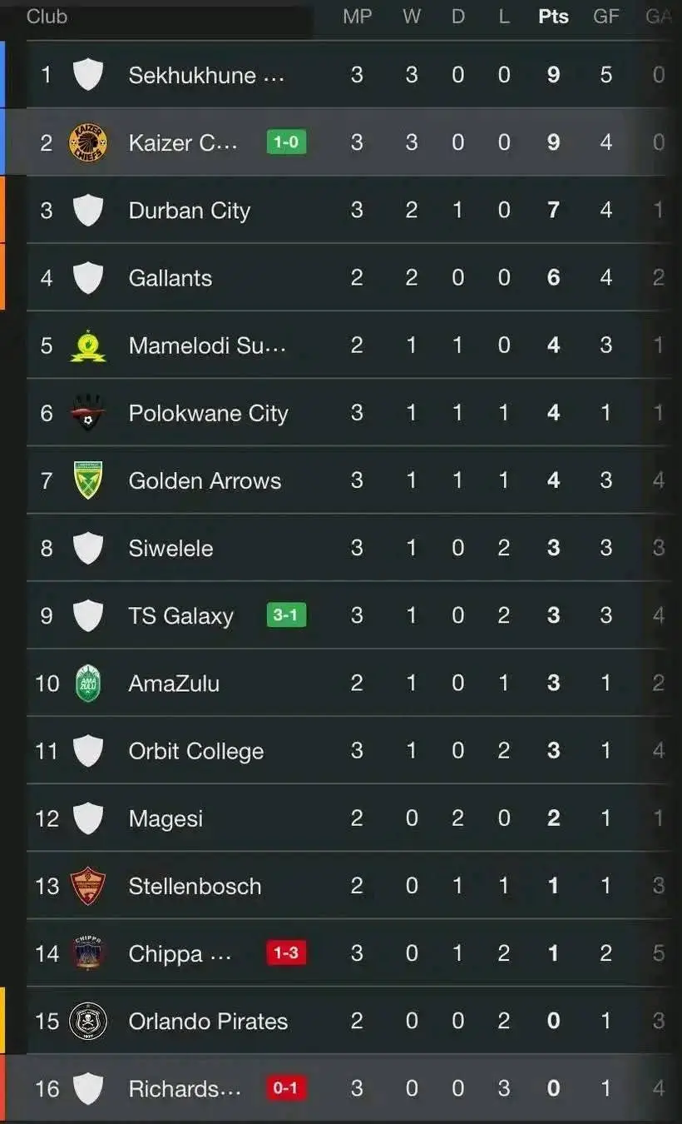Click the Golden Arrows club crest
This screenshot has width=682, height=1124.
click(x=87, y=480)
